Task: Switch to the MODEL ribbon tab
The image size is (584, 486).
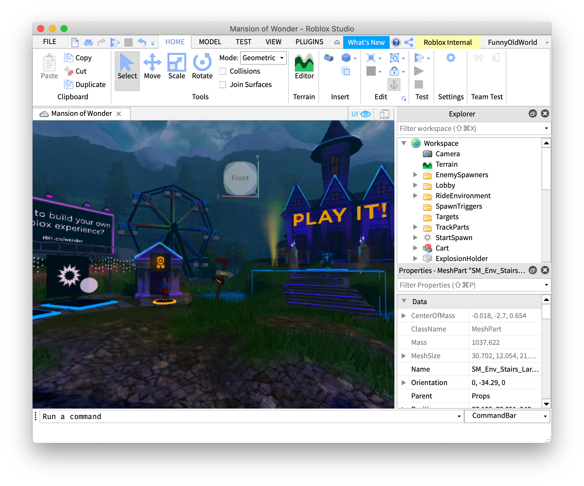Action: [x=210, y=42]
